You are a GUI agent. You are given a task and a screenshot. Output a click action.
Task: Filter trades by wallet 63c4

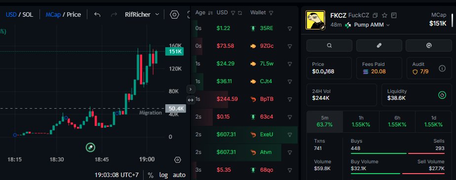coord(290,117)
